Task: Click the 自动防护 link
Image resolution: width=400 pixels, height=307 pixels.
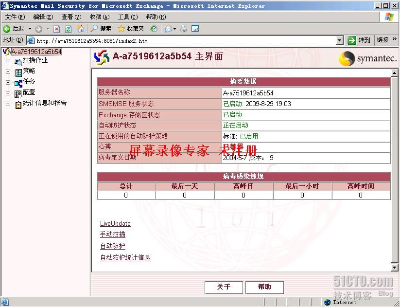Action: click(x=112, y=246)
